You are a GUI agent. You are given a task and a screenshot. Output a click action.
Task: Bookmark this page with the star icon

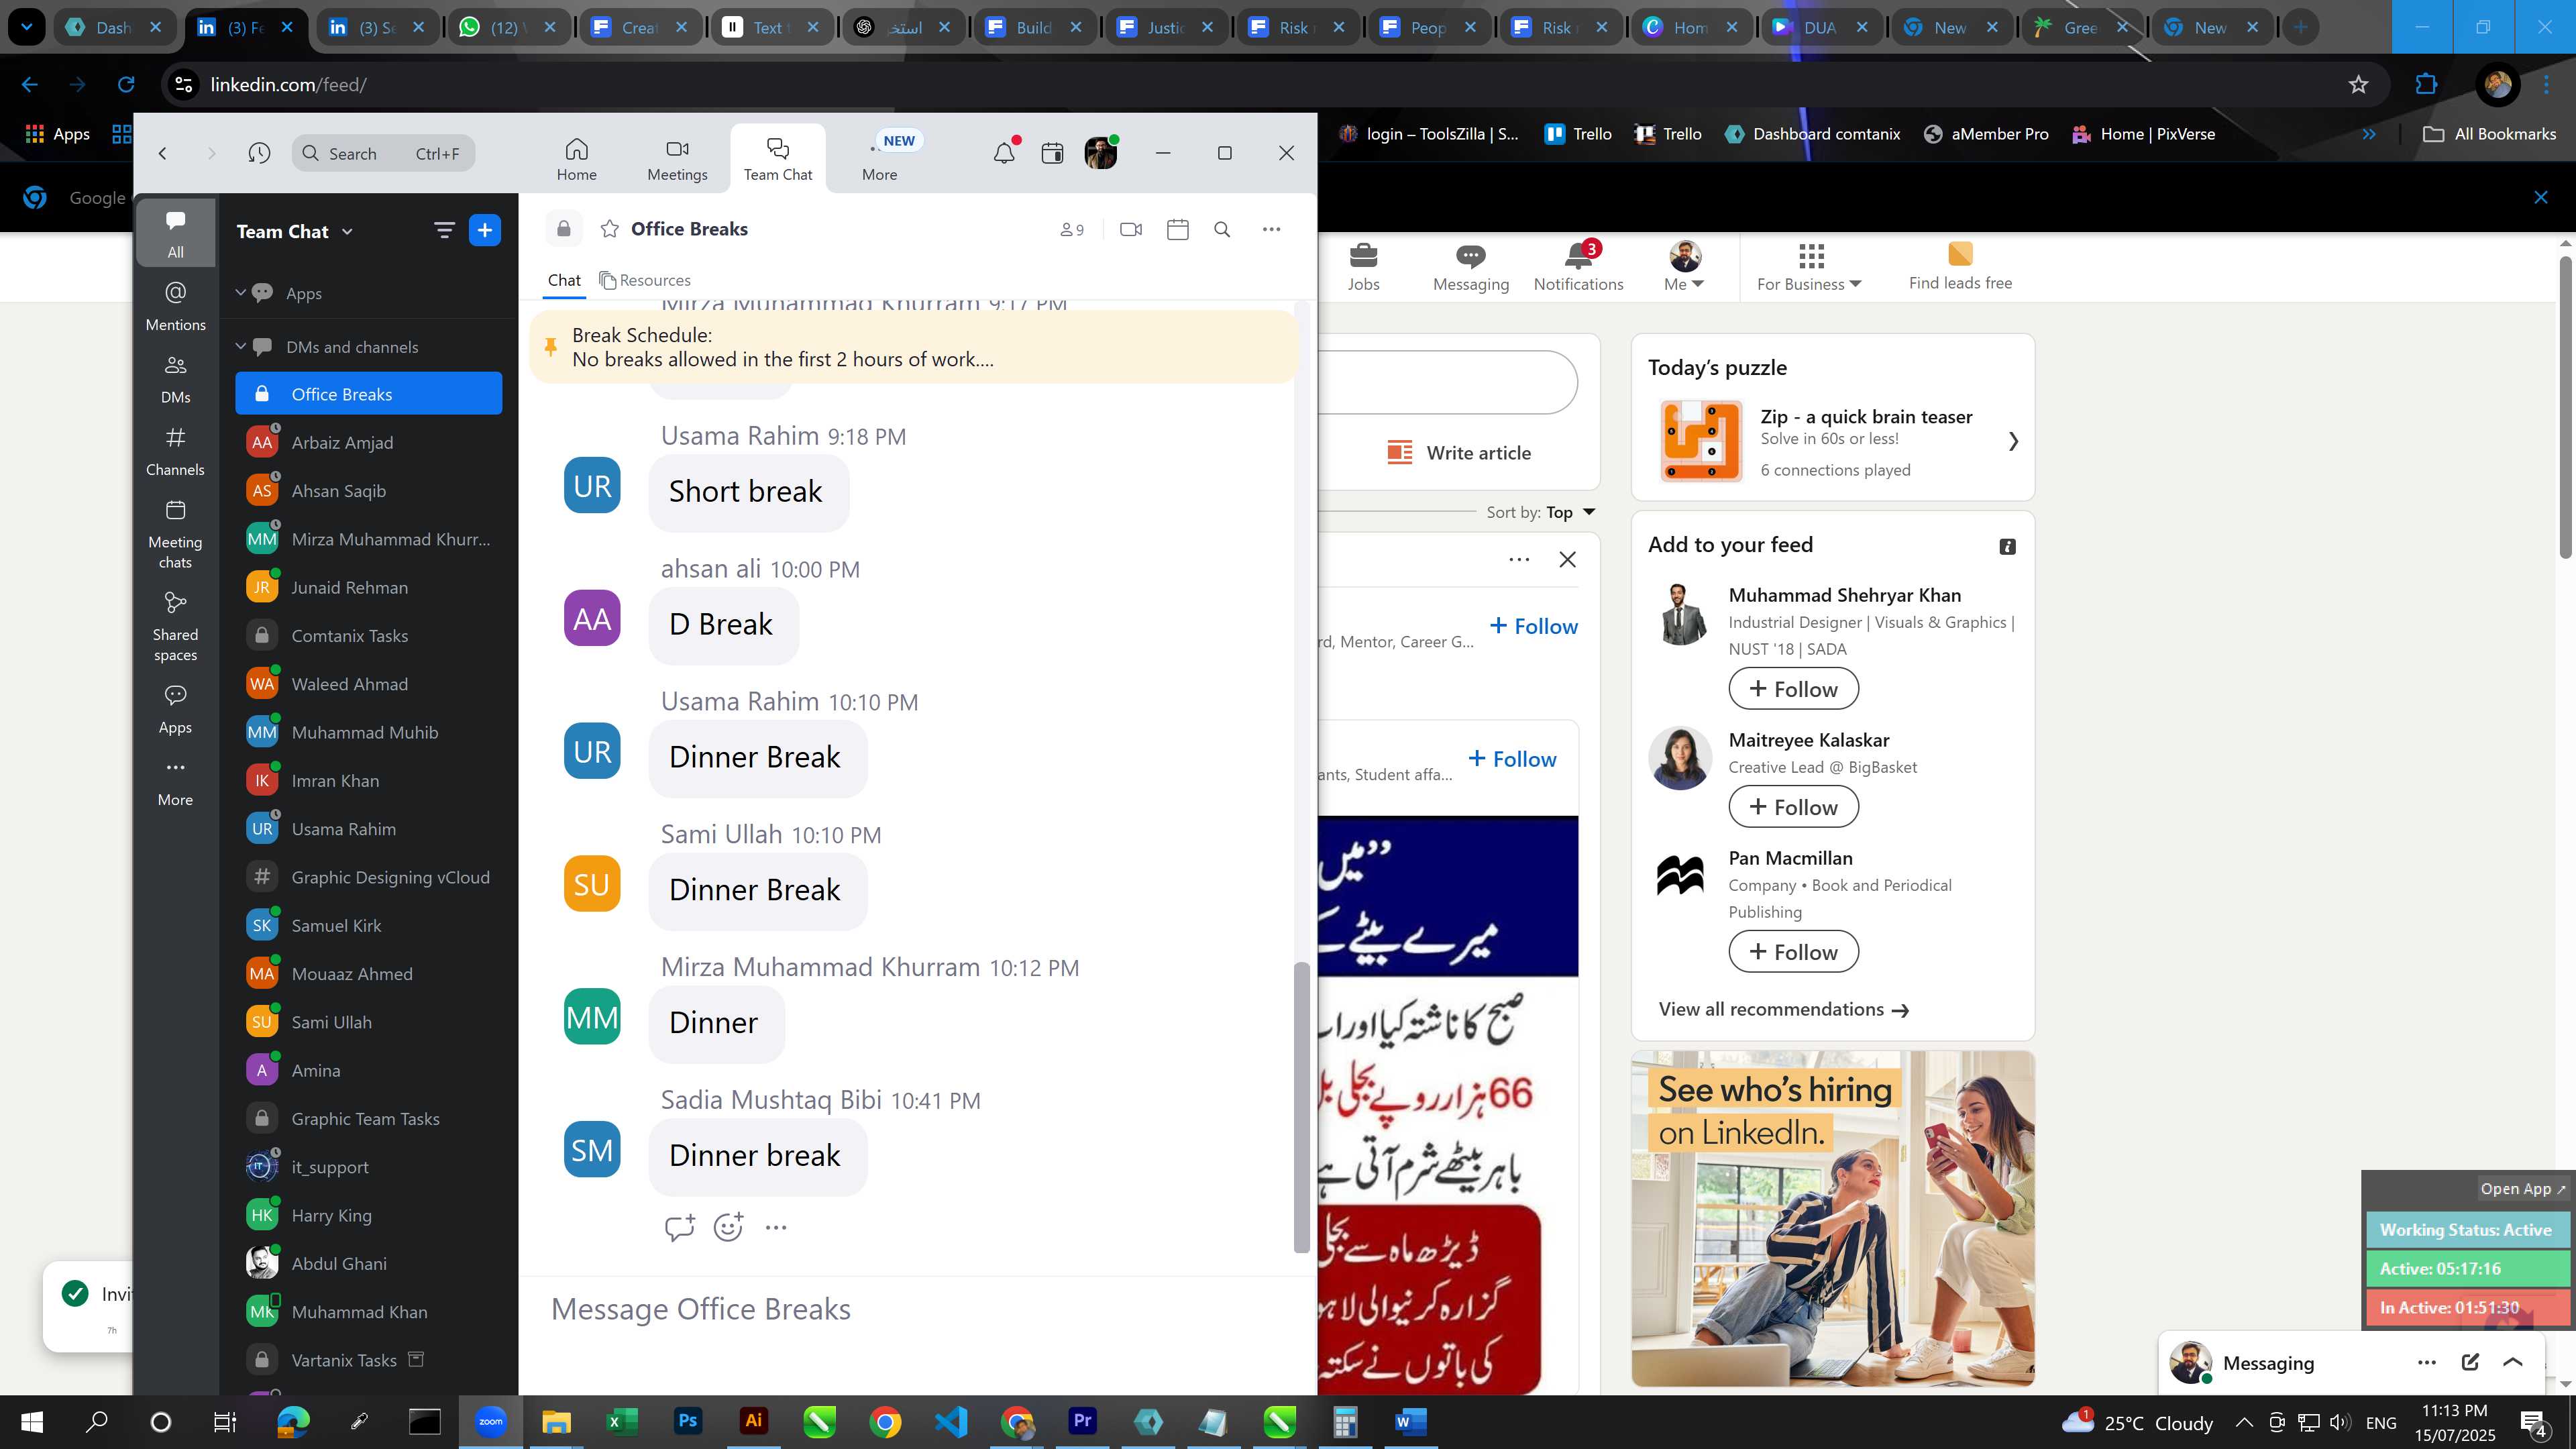[2358, 85]
